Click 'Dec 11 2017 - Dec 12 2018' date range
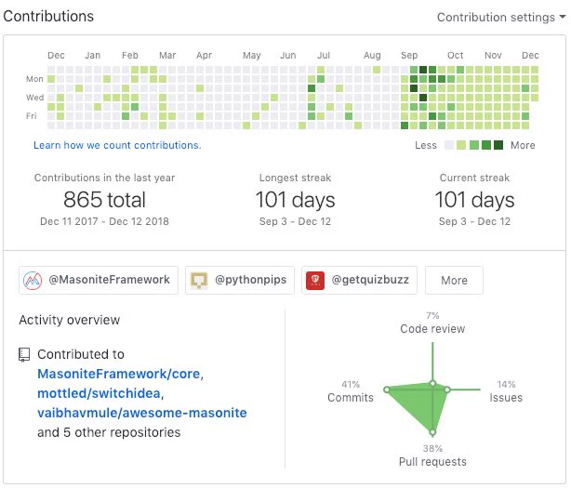 104,221
